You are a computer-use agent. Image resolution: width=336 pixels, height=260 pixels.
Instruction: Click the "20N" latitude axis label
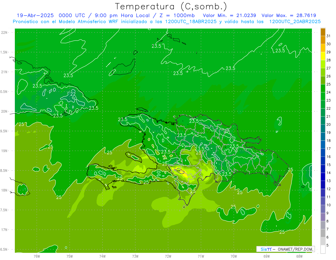(x=5, y=111)
